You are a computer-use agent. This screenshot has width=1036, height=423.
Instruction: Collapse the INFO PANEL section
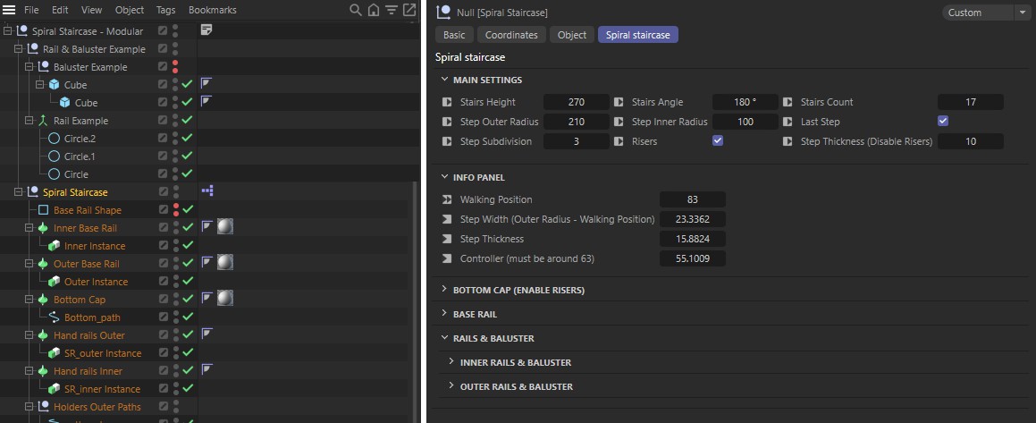coord(444,177)
